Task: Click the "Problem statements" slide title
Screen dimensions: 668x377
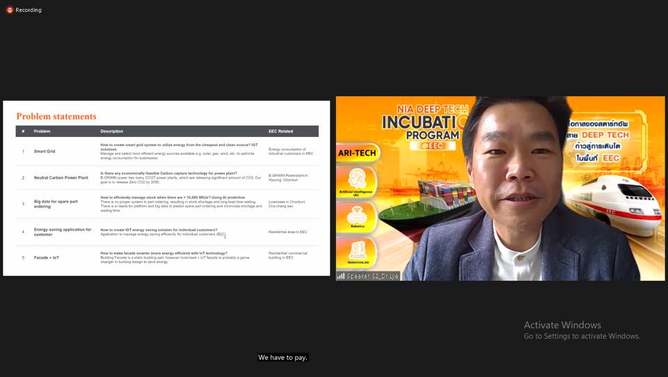Action: [x=56, y=116]
